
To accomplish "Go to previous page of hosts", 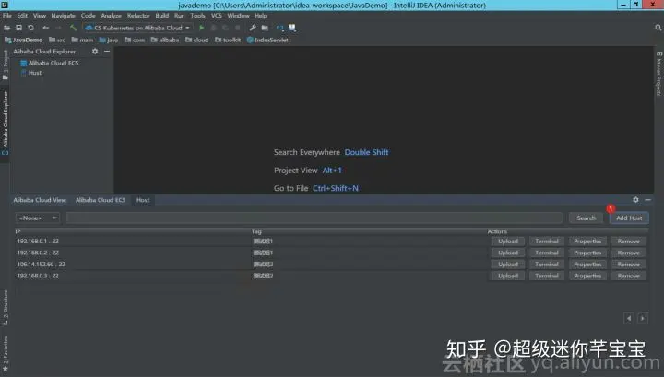I will 629,318.
